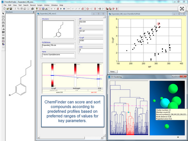
Task: Select the pointer Selection tool
Action: tap(3, 13)
